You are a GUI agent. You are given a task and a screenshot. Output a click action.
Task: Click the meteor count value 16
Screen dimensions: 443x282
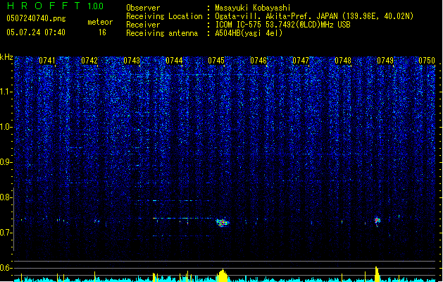point(102,32)
